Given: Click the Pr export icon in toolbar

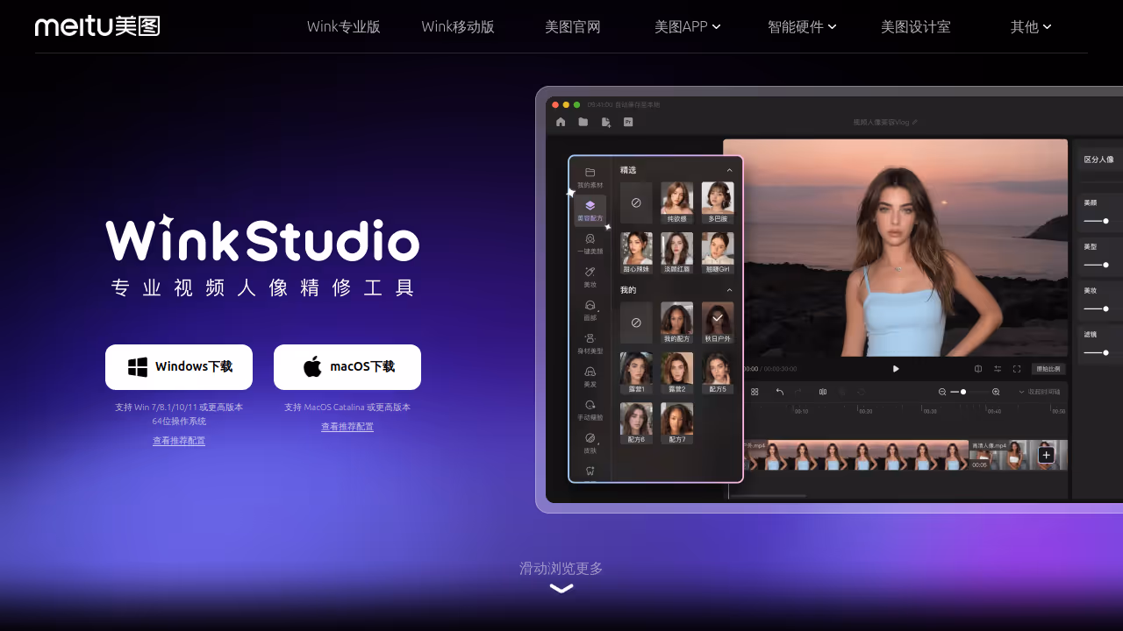Looking at the screenshot, I should [628, 122].
